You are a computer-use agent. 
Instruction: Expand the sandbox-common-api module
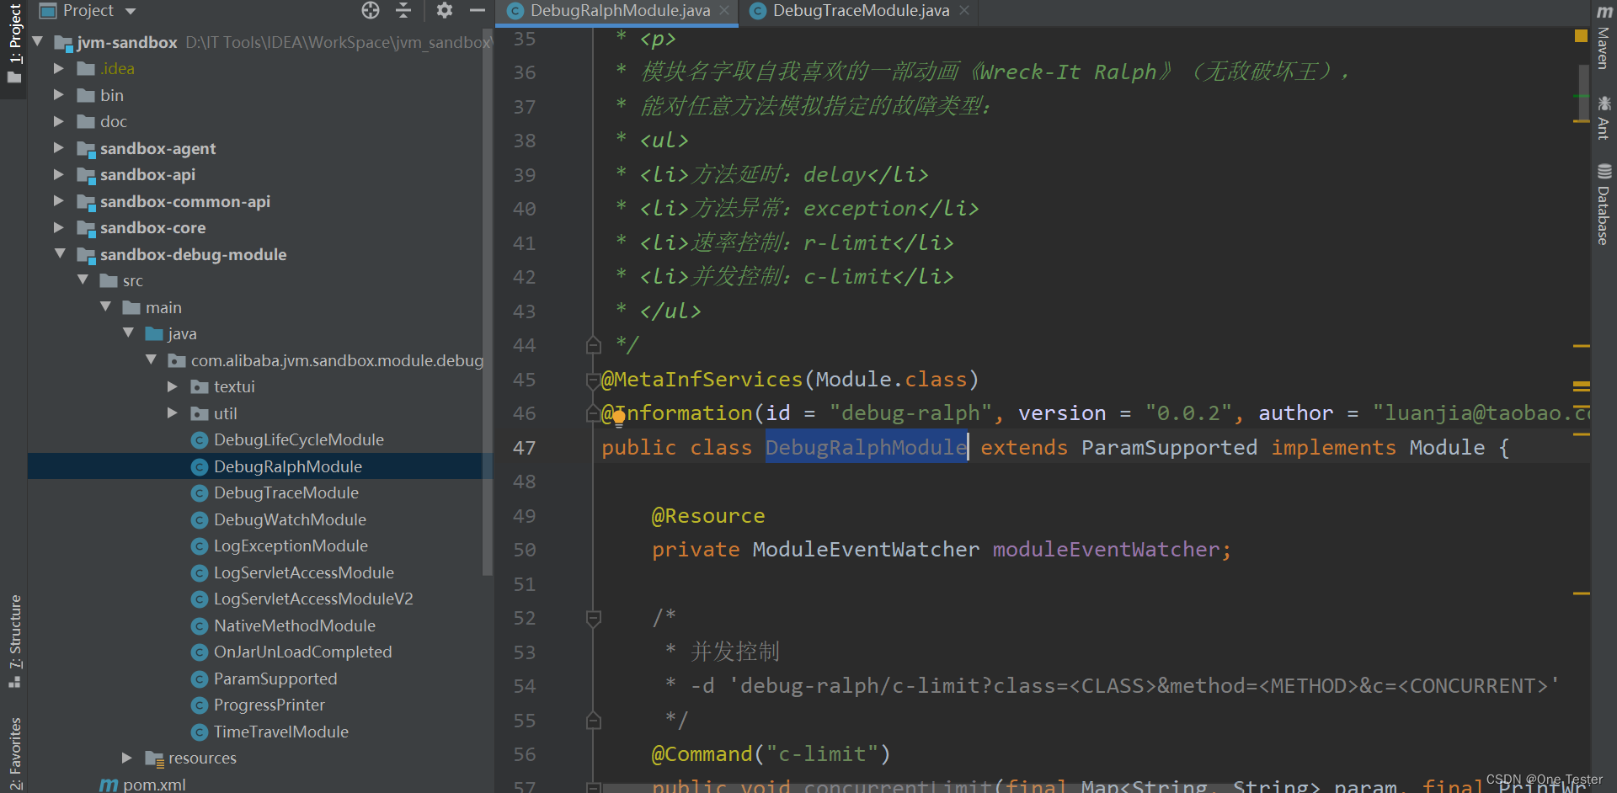(59, 201)
